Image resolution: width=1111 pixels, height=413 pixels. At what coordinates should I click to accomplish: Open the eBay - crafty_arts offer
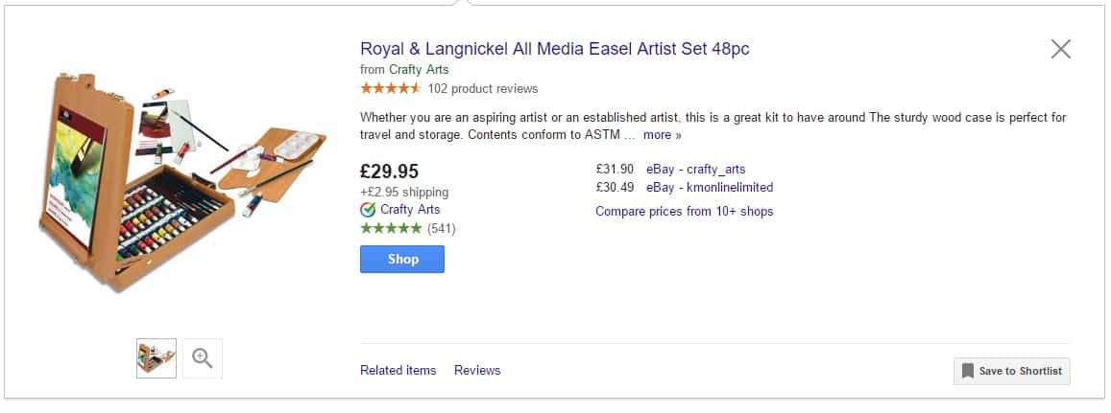[x=695, y=170]
